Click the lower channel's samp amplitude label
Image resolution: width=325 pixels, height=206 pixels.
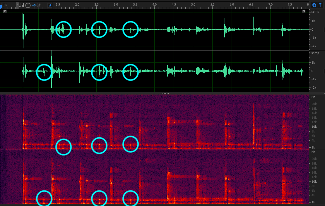(x=315, y=53)
